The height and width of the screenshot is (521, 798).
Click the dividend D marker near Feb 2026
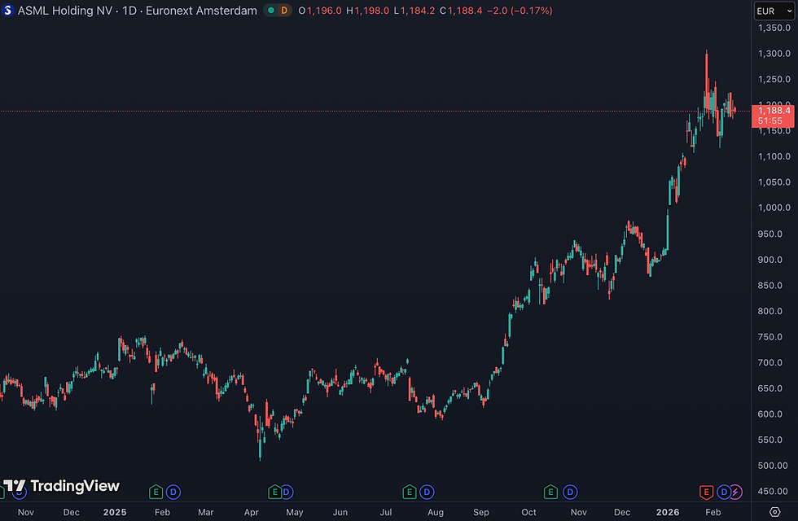click(724, 492)
